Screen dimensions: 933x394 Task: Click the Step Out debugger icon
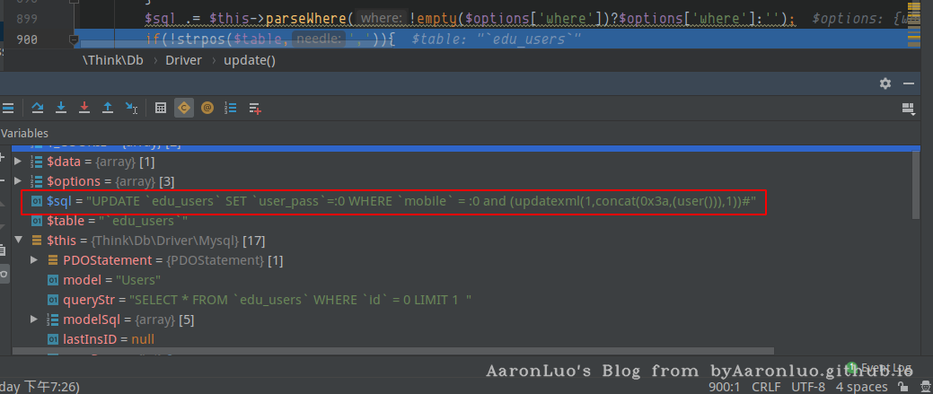point(108,108)
